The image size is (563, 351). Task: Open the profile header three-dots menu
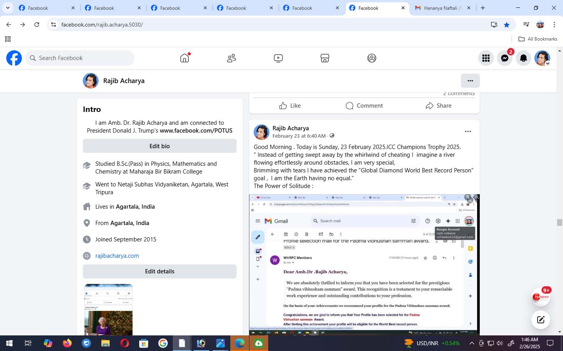pos(470,81)
